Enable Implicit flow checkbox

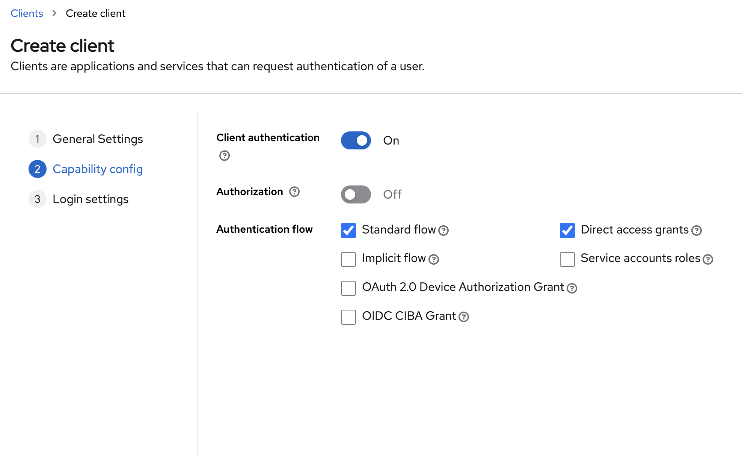[x=348, y=259]
